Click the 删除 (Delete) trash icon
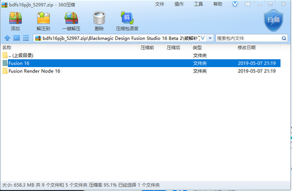The height and width of the screenshot is (191, 292). point(99,18)
